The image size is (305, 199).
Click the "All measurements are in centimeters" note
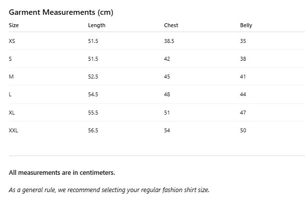click(x=62, y=173)
